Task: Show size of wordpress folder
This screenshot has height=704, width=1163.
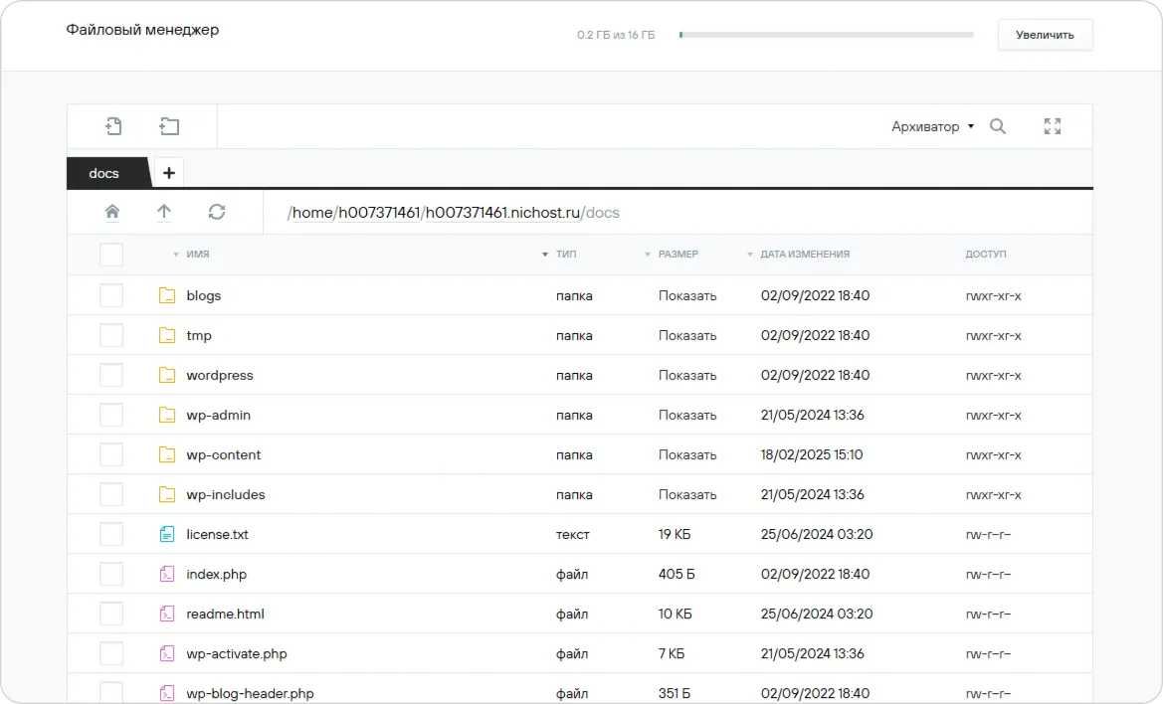Action: tap(686, 375)
